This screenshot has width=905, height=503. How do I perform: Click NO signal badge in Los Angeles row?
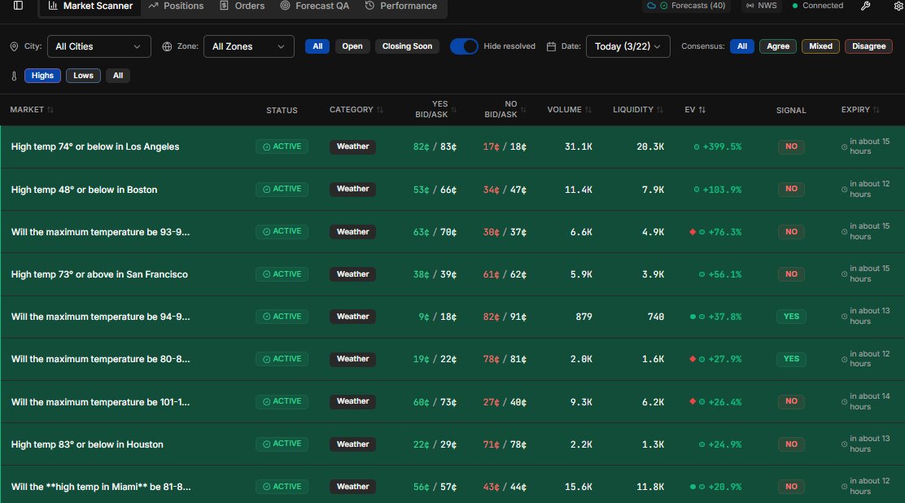[x=791, y=147]
